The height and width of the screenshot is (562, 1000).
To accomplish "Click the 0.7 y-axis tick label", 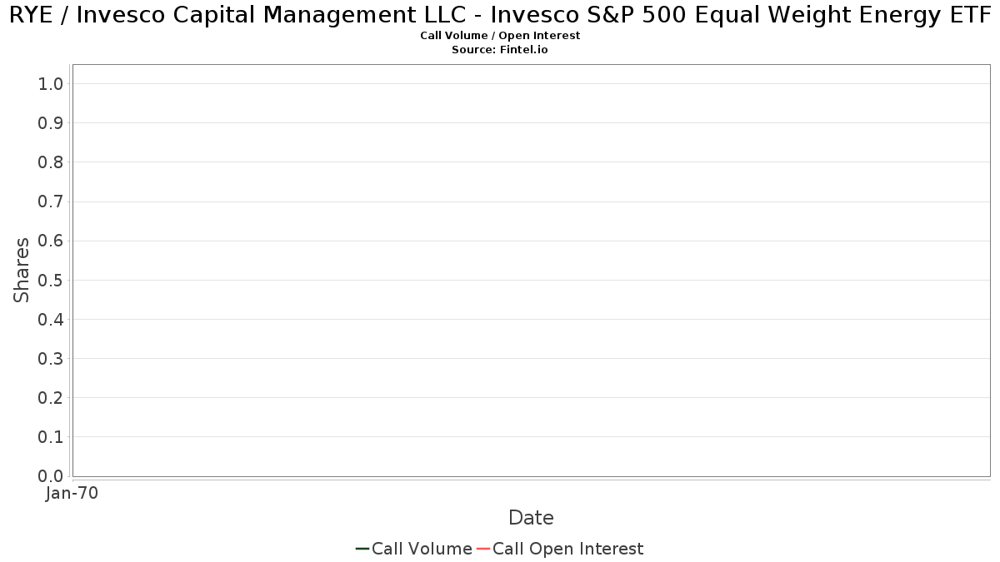I will pyautogui.click(x=51, y=201).
